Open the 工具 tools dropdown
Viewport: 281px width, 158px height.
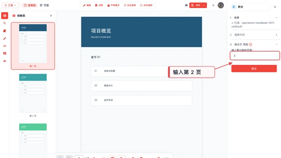click(x=10, y=5)
